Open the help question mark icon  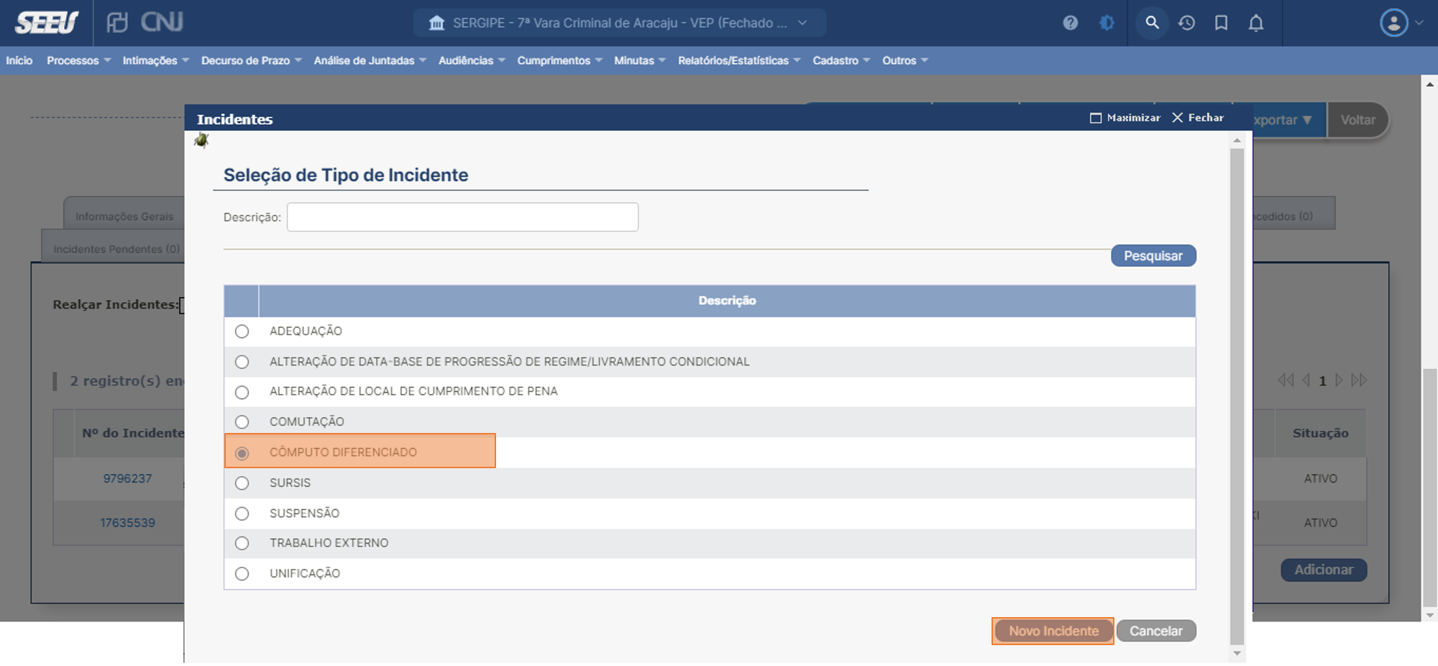pos(1070,23)
